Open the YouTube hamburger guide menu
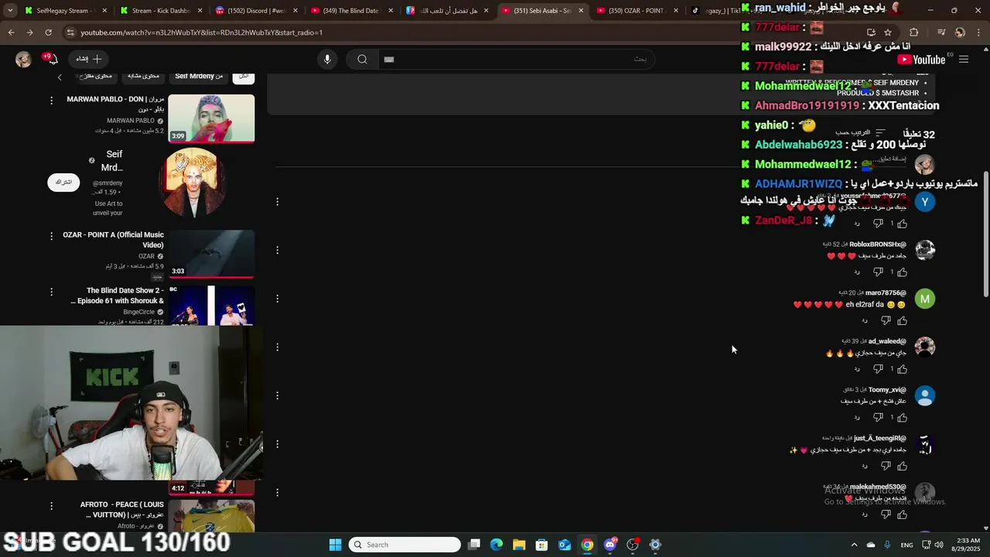 point(964,60)
